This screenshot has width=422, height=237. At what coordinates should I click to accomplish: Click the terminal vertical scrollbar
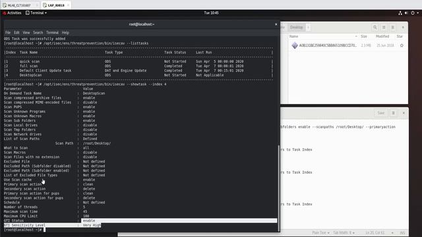click(x=278, y=188)
